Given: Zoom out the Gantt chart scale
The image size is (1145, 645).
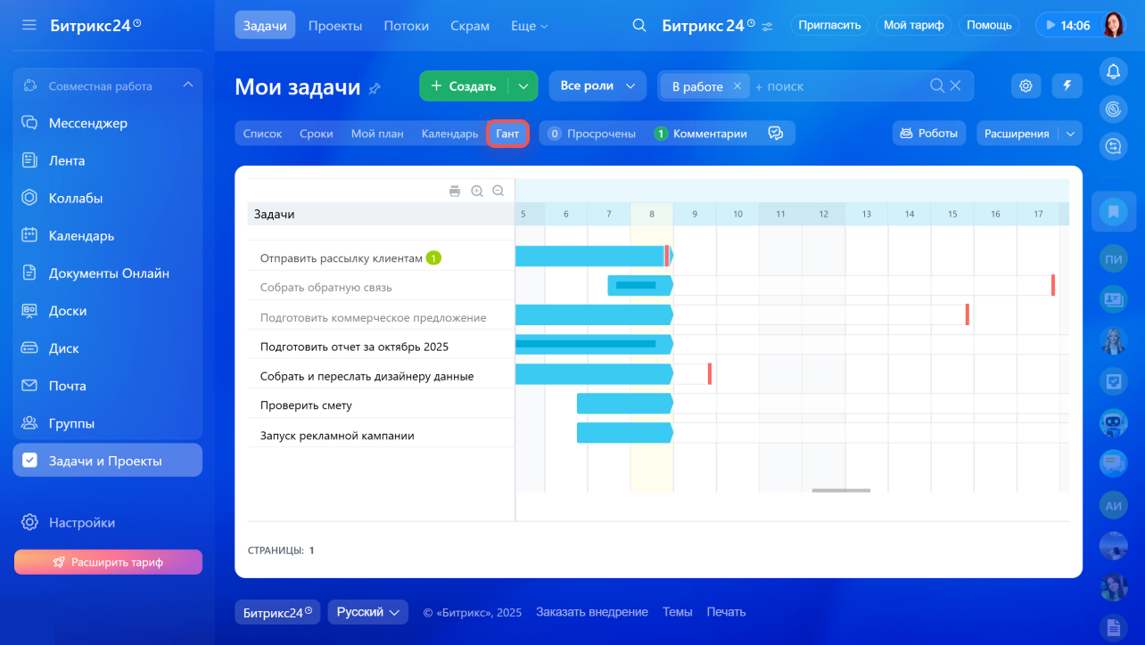Looking at the screenshot, I should coord(498,191).
